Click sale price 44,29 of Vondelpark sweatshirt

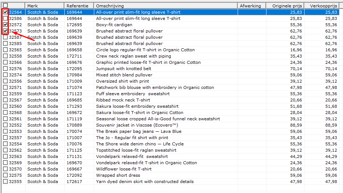pos(331,156)
